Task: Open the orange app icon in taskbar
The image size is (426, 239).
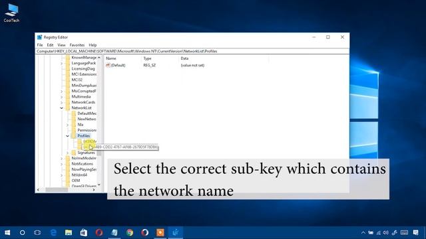Action: 160,232
